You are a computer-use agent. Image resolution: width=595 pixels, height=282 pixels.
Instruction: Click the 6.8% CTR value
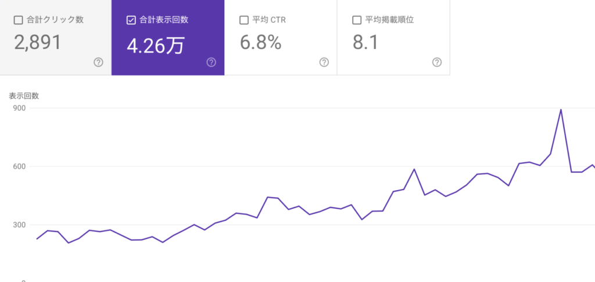pos(261,42)
